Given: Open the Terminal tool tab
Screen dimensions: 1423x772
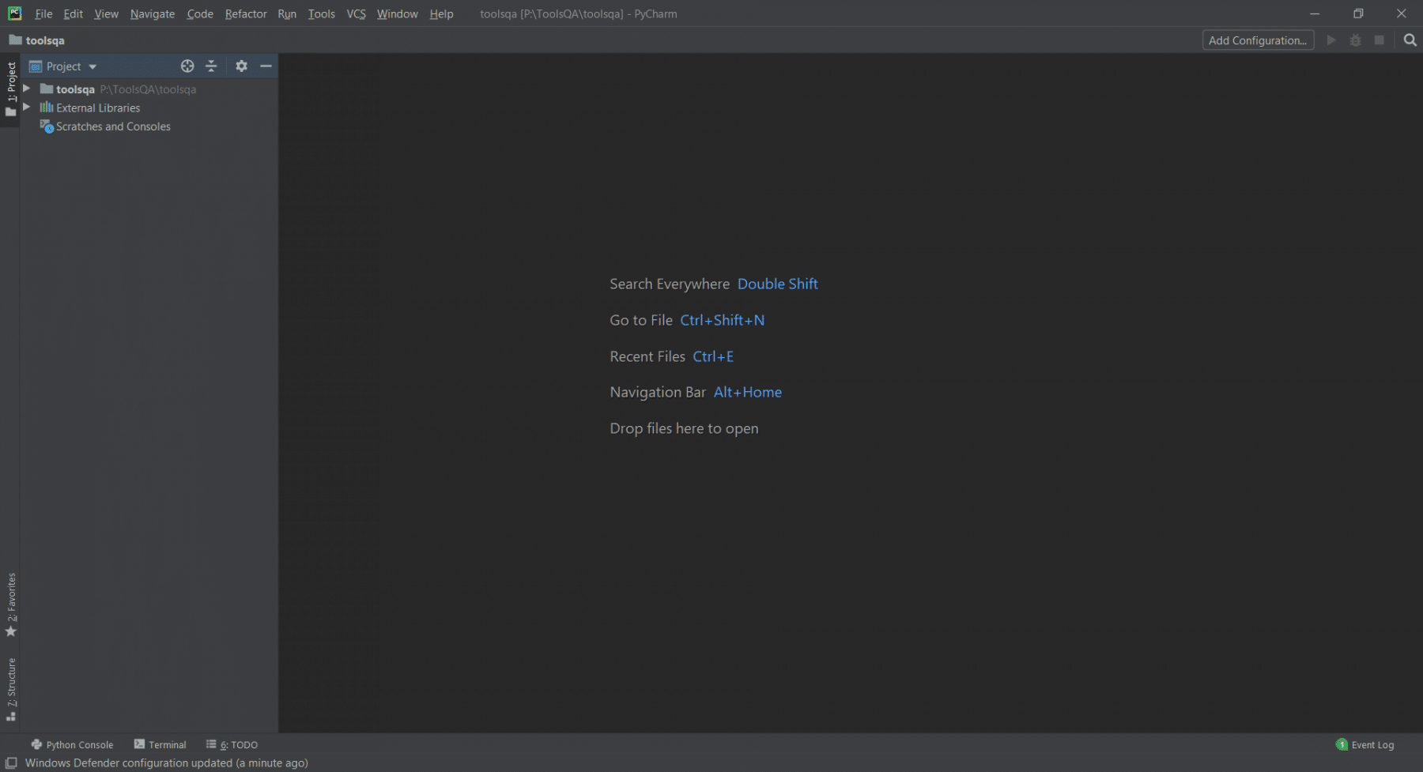Looking at the screenshot, I should click(x=160, y=744).
